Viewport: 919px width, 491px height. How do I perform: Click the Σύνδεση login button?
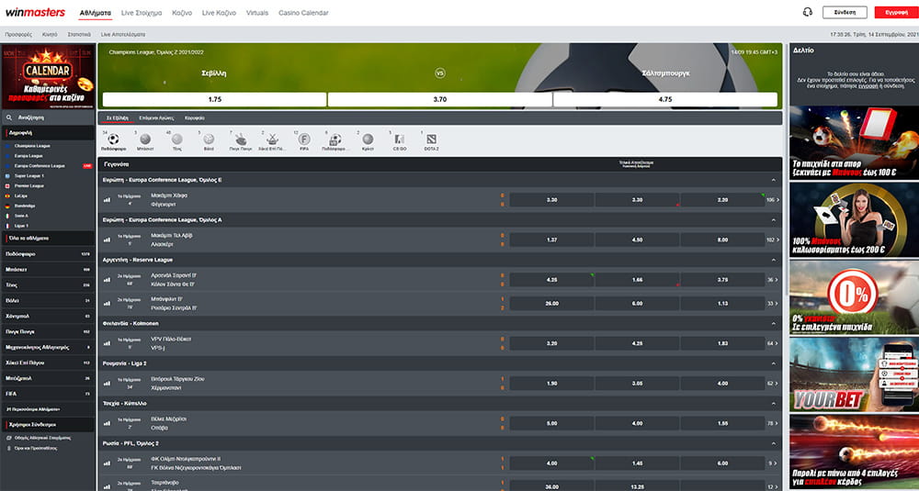845,12
